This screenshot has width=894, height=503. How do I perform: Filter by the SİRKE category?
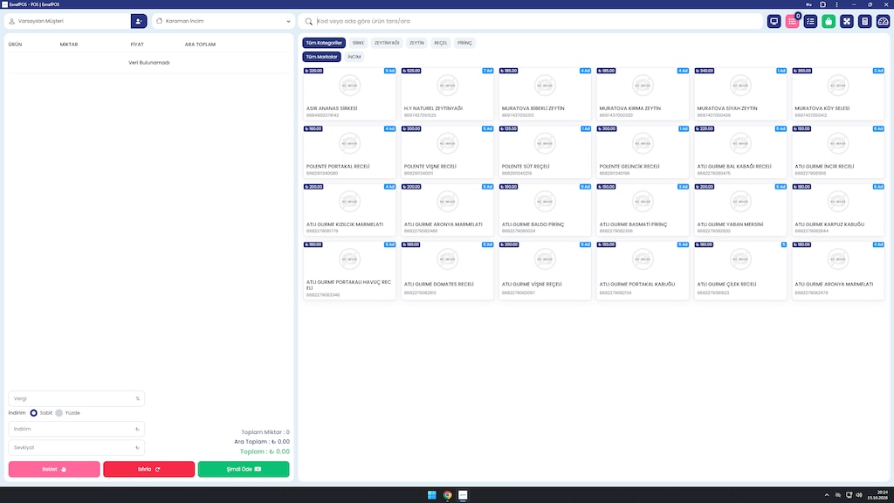[358, 43]
